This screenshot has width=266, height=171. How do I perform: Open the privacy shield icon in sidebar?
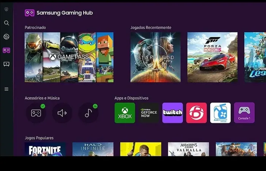point(6,9)
